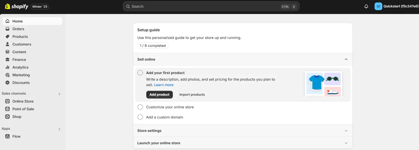
Task: Click the Finance bank icon
Action: point(7,60)
